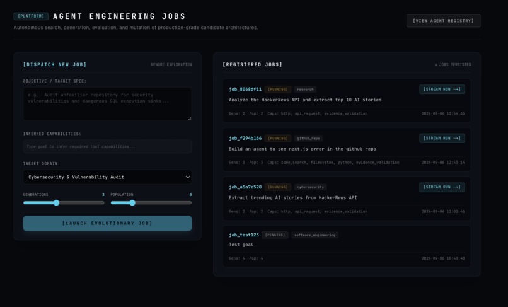This screenshot has height=307, width=508.
Task: Click the caps list of job_f294b166
Action: point(333,163)
